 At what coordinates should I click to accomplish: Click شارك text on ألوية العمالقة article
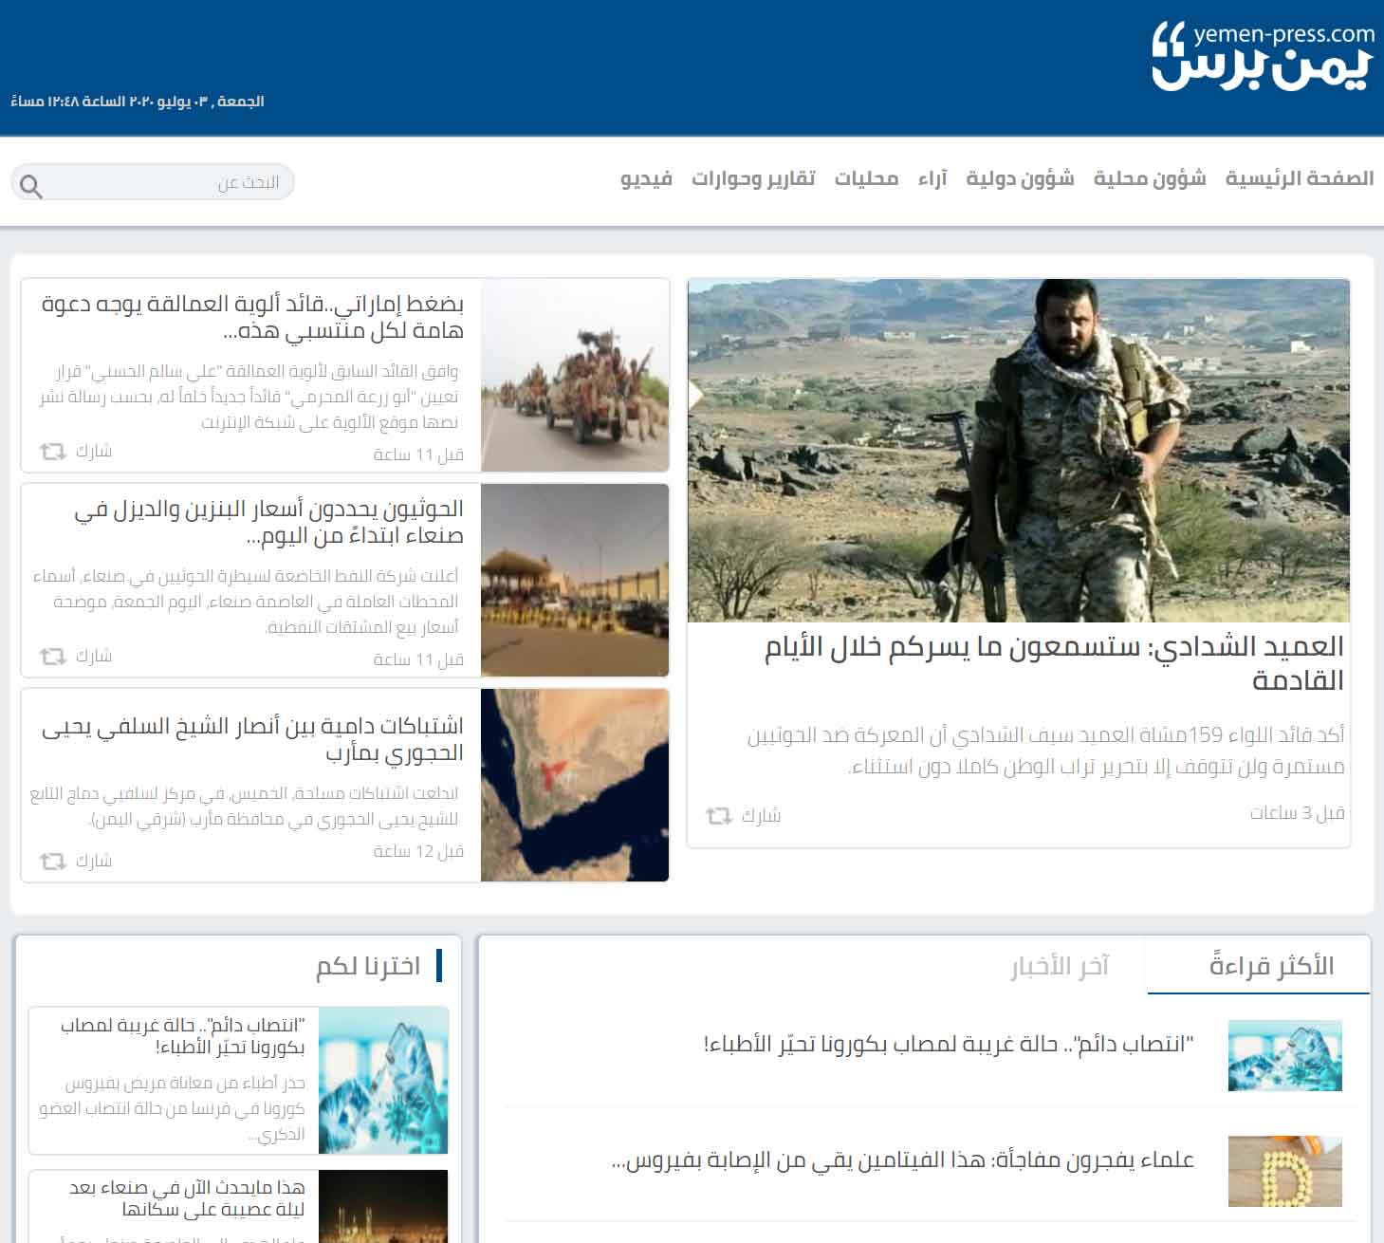point(94,452)
